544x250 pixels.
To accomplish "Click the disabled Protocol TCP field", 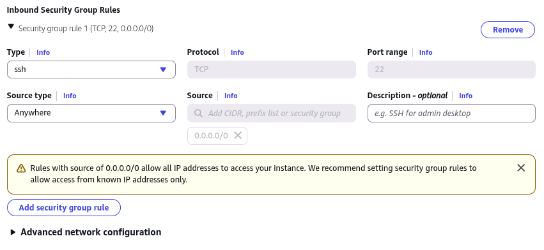I will pos(271,70).
